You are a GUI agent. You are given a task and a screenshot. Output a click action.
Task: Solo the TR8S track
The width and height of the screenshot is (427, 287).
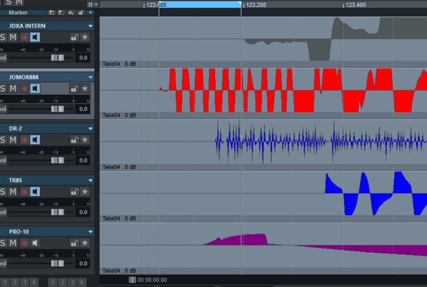pyautogui.click(x=3, y=192)
